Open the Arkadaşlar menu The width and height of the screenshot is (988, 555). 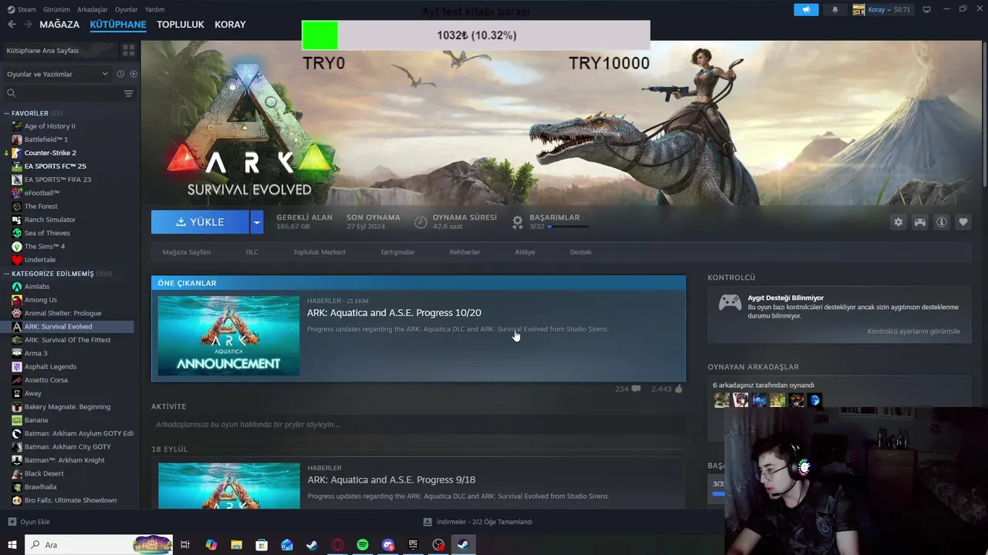coord(93,9)
